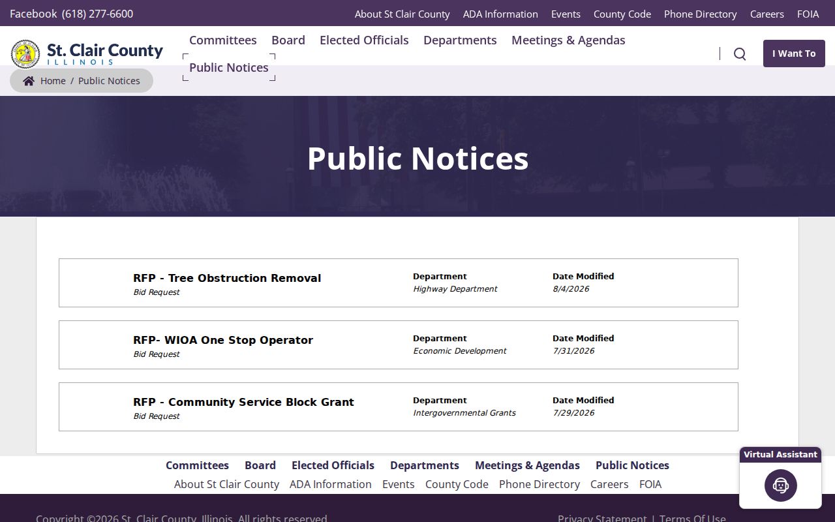This screenshot has height=522, width=835.
Task: Open County Code in the footer
Action: pyautogui.click(x=457, y=484)
